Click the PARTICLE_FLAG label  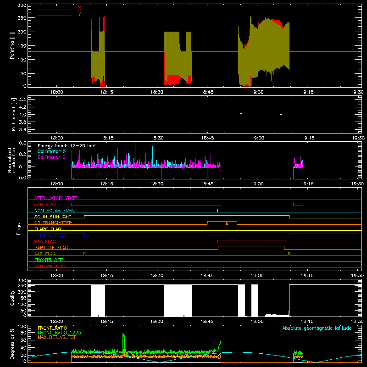(x=51, y=247)
